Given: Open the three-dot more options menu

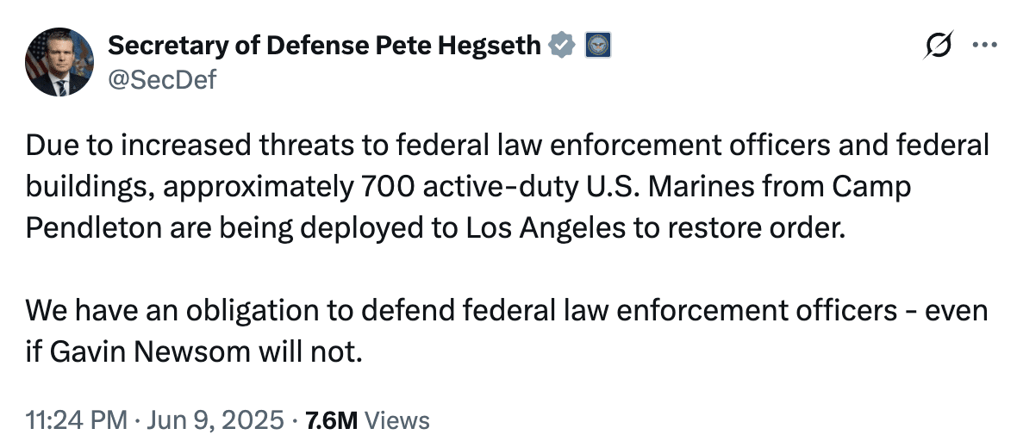Looking at the screenshot, I should [983, 45].
